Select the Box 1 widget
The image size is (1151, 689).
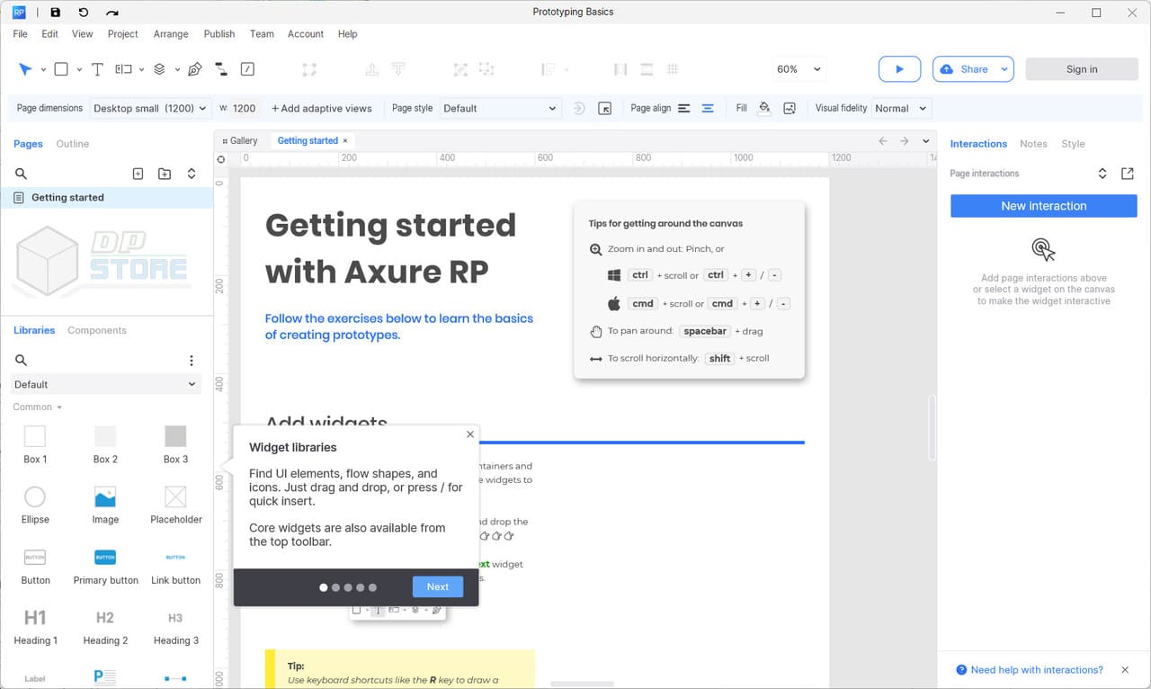(x=35, y=445)
